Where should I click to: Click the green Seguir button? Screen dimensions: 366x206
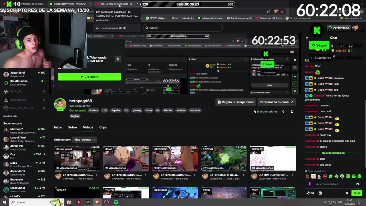[319, 45]
